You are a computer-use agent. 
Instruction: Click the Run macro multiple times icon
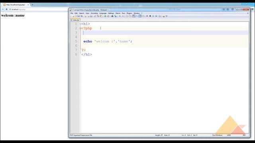(x=156, y=16)
